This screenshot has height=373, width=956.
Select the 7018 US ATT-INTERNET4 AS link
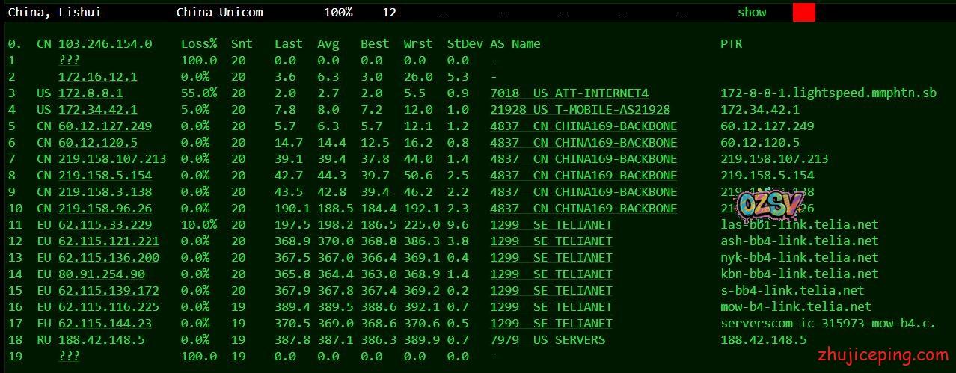(569, 93)
